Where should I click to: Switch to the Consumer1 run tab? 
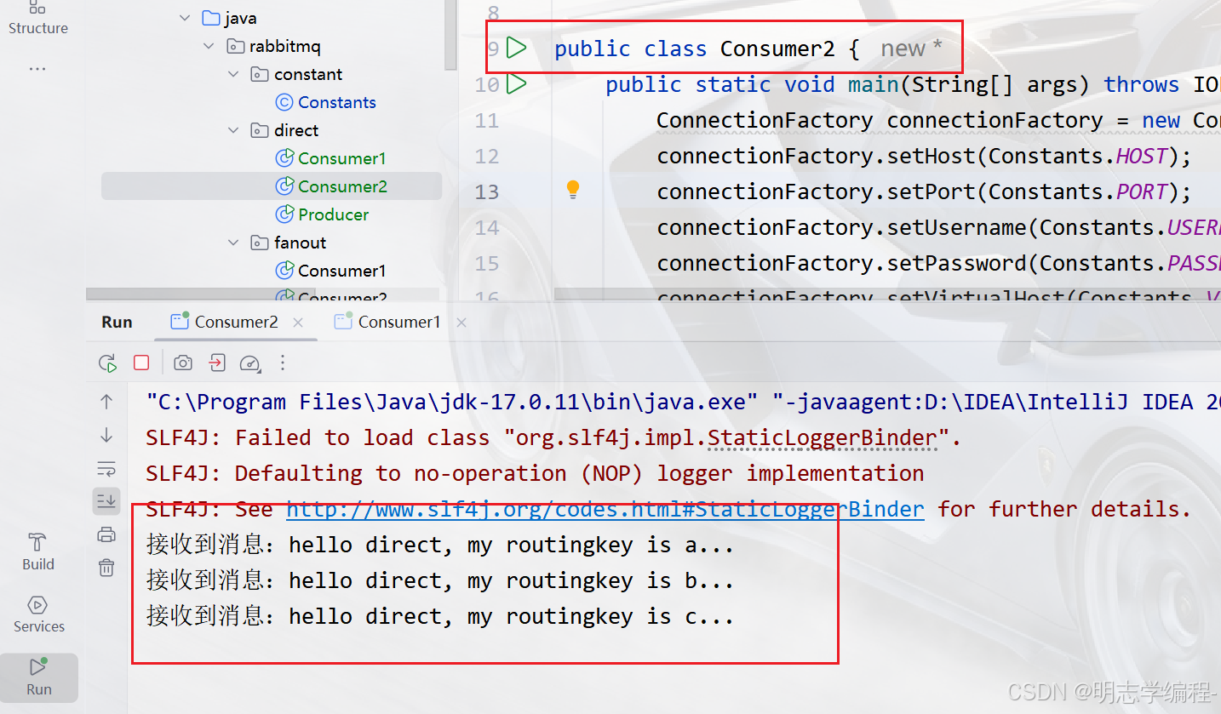pyautogui.click(x=398, y=322)
